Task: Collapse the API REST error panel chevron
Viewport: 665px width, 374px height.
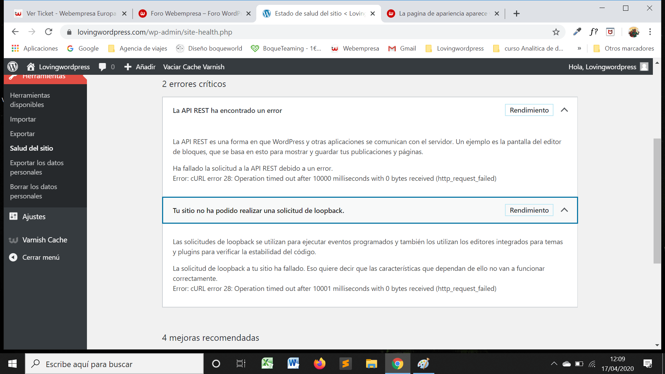Action: click(x=564, y=110)
